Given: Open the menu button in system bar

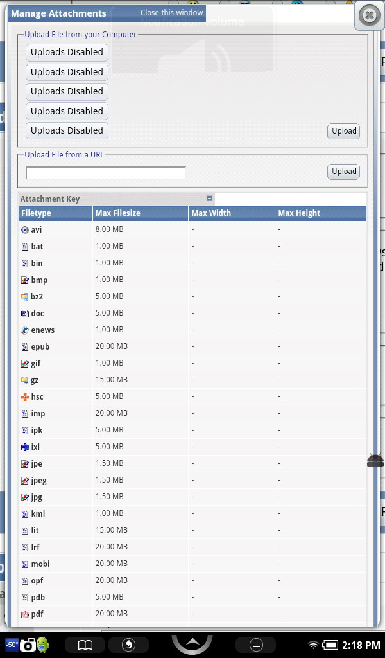Looking at the screenshot, I should (256, 645).
